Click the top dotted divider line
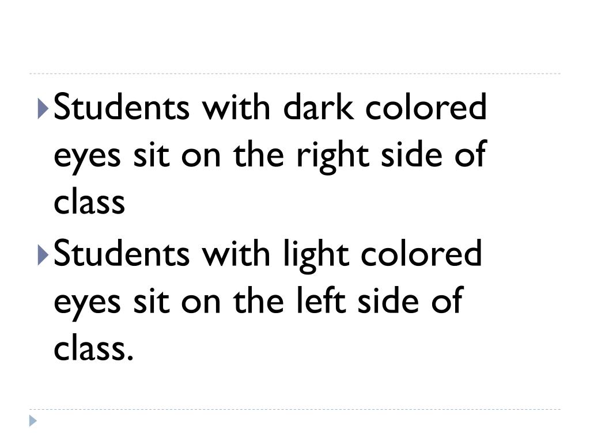The image size is (590, 442). point(295,73)
